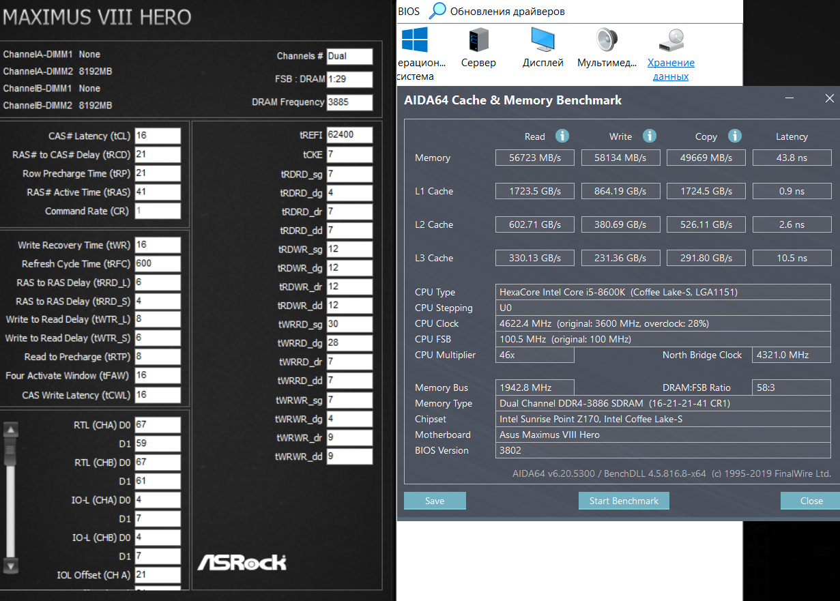Image resolution: width=840 pixels, height=601 pixels.
Task: Click the L3 Cache Latency 10.5 ns
Action: click(x=792, y=258)
